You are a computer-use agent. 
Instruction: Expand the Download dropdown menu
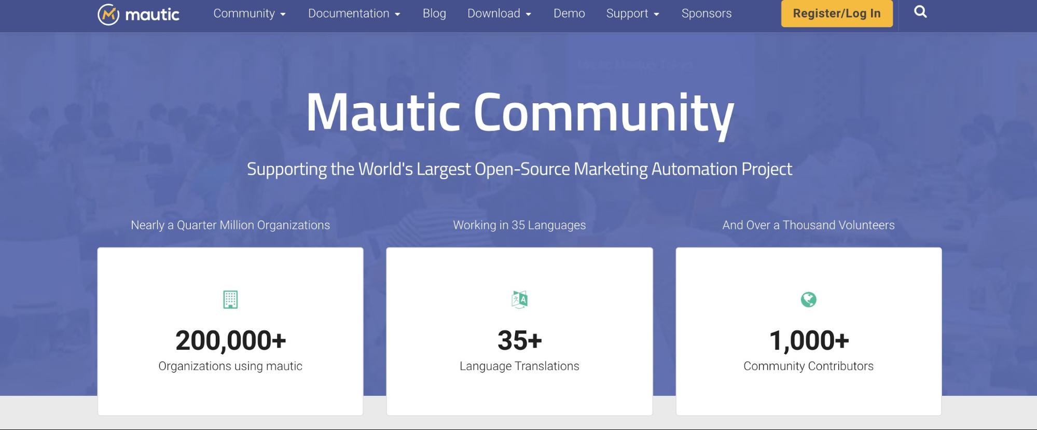(499, 13)
